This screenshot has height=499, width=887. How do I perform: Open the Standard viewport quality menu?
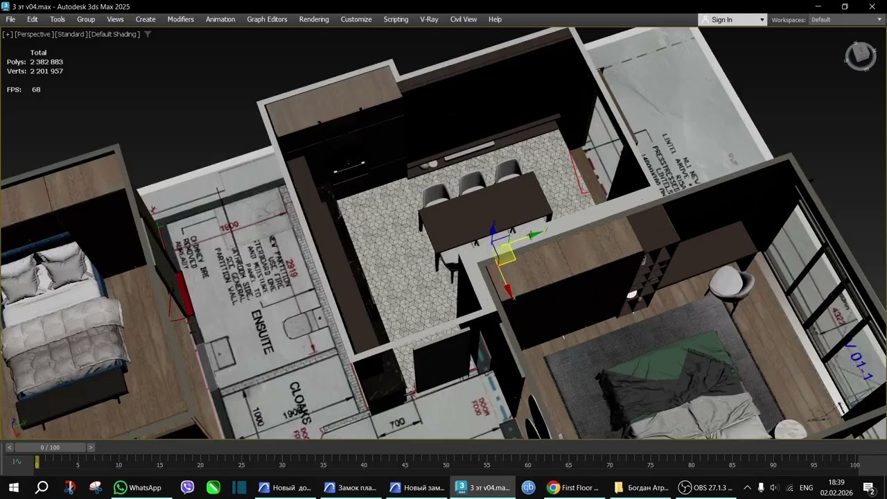[x=70, y=34]
